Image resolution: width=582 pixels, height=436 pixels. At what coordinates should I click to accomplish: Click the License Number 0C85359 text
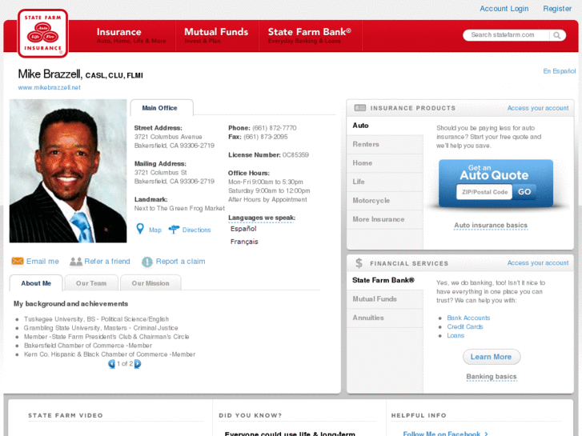click(x=268, y=155)
